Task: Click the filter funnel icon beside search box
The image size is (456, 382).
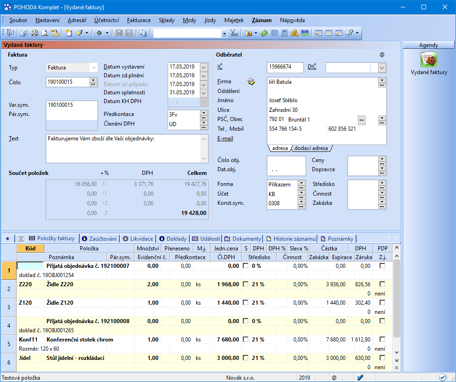Action: point(234,33)
